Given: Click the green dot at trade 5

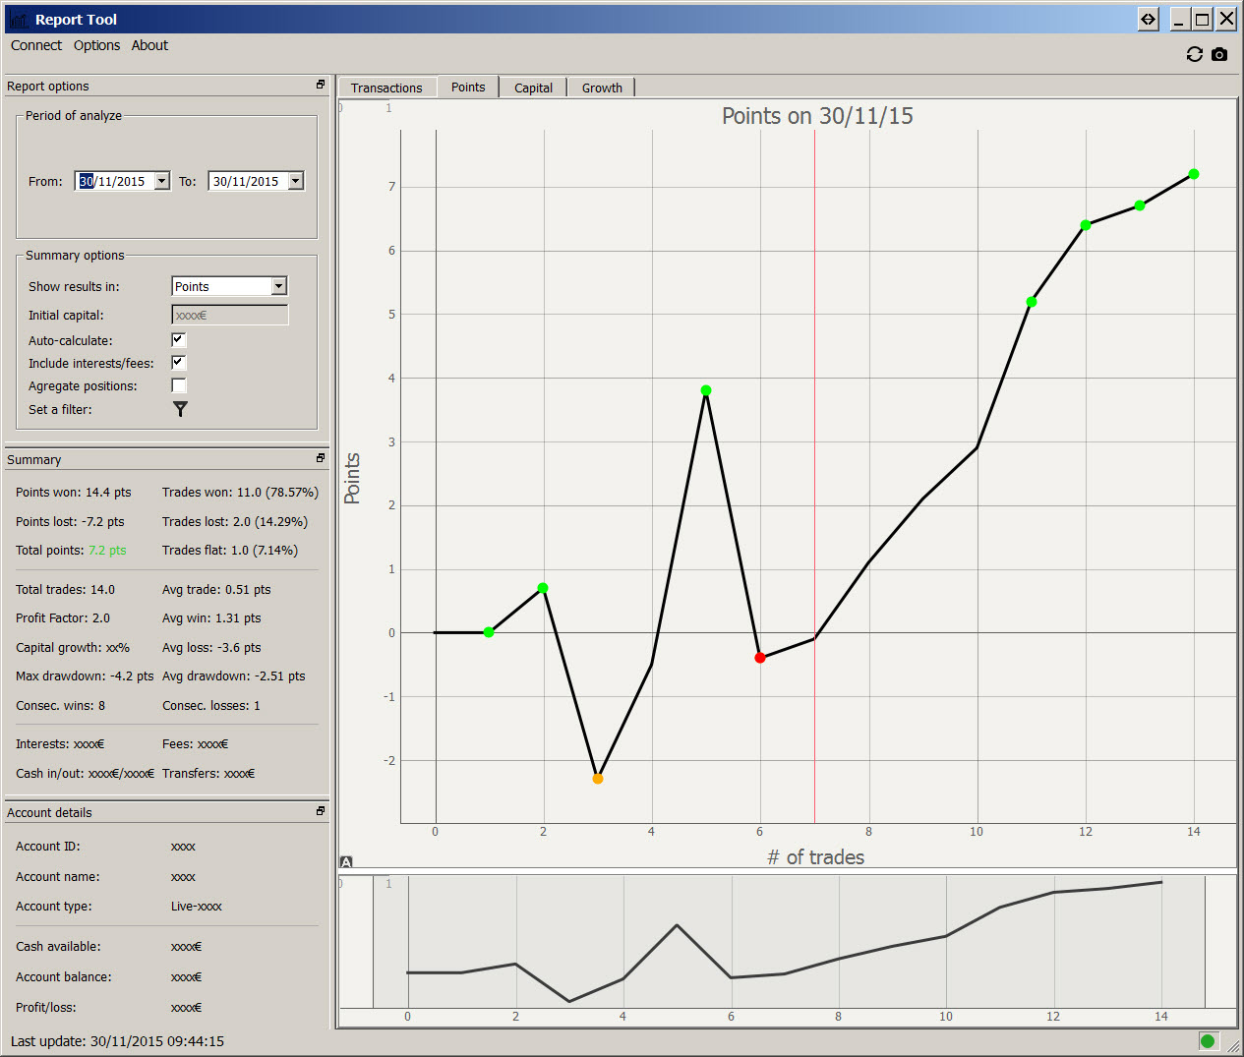Looking at the screenshot, I should pos(706,390).
